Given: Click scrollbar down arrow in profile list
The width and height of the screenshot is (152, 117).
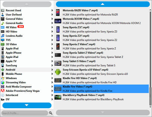Looking at the screenshot, I should coord(150,107).
